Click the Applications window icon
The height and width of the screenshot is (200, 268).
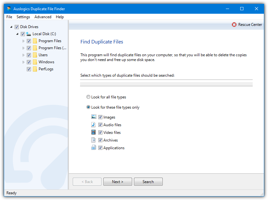point(93,148)
